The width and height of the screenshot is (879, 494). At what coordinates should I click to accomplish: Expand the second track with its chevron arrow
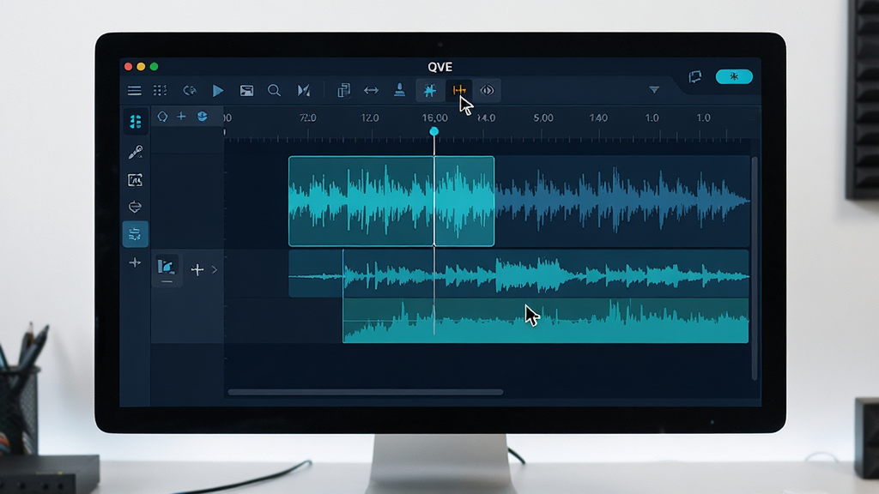215,270
